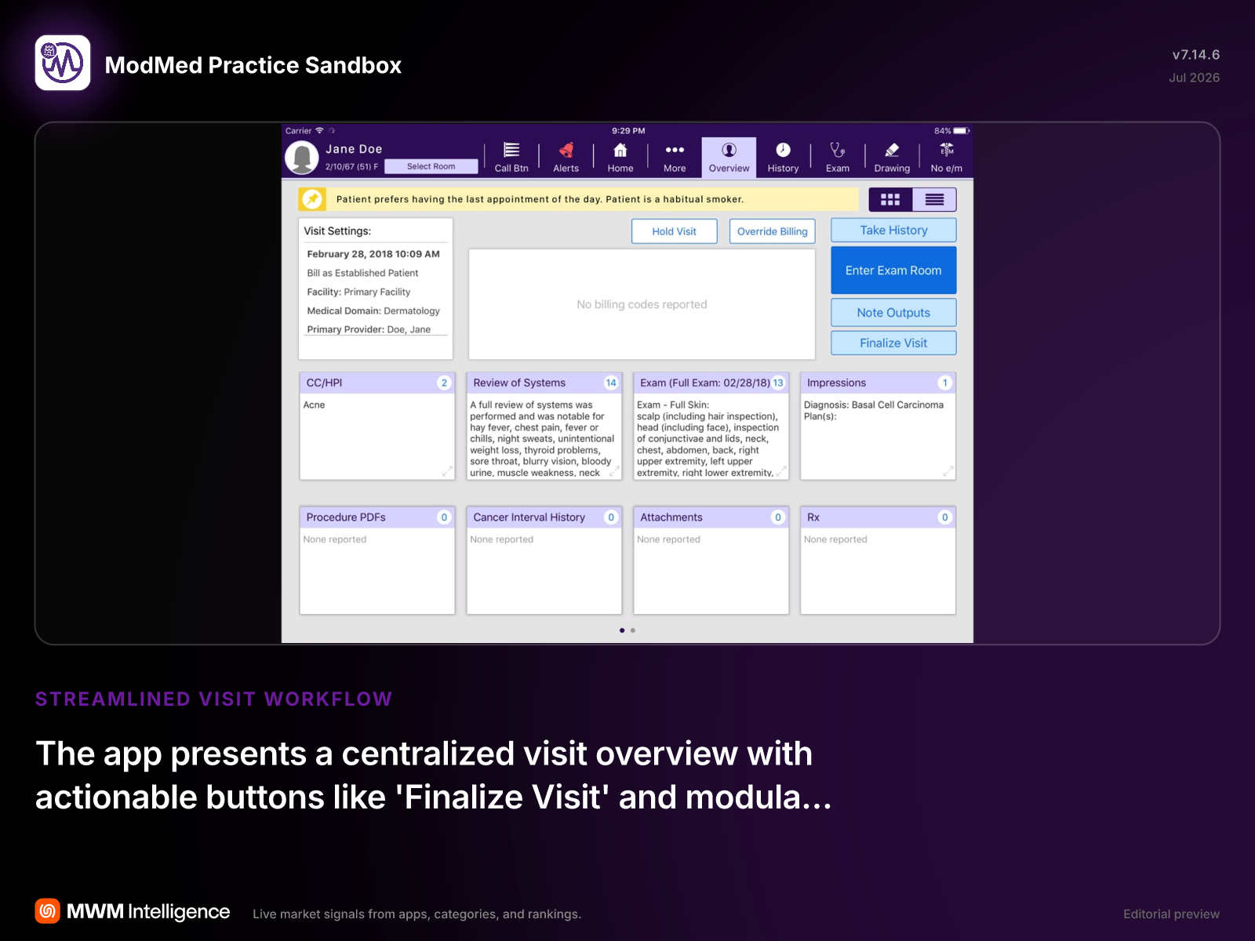Open the Cancer Interval History card
1255x941 pixels.
(x=544, y=560)
